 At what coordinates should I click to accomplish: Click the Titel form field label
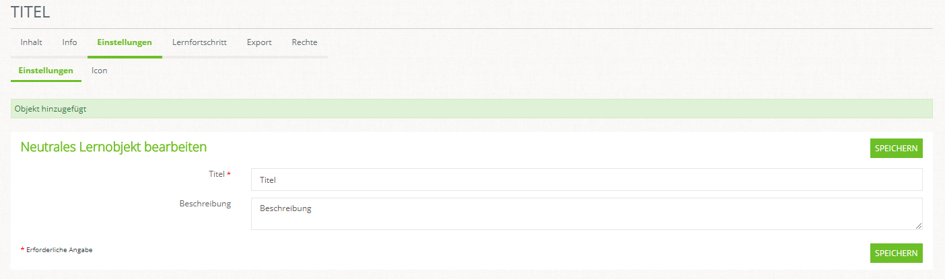(217, 174)
